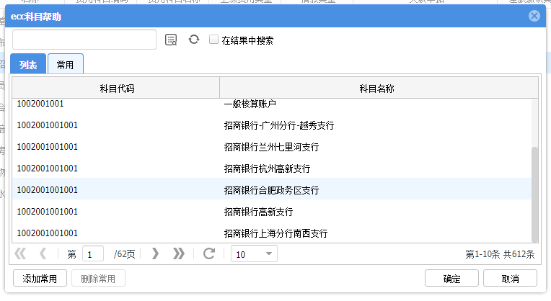Open the page size dropdown showing 10
Screen dimensions: 551x301
[254, 254]
